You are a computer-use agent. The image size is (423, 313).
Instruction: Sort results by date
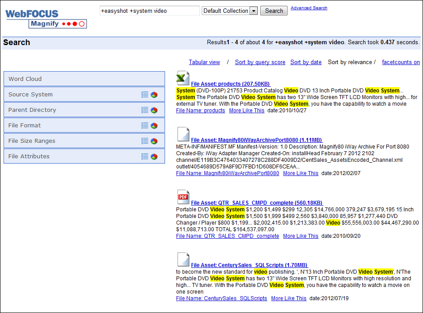coord(306,62)
